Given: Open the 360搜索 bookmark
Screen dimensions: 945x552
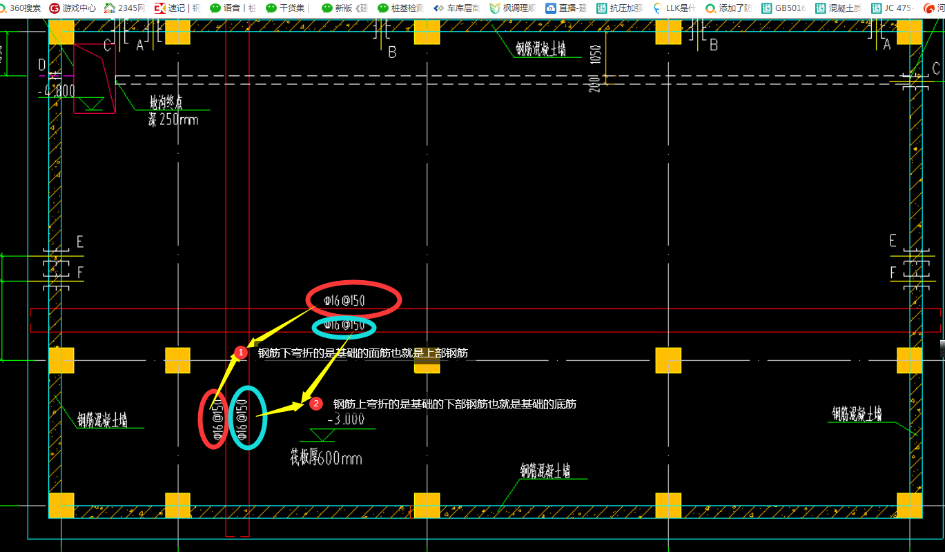Looking at the screenshot, I should click(x=21, y=8).
